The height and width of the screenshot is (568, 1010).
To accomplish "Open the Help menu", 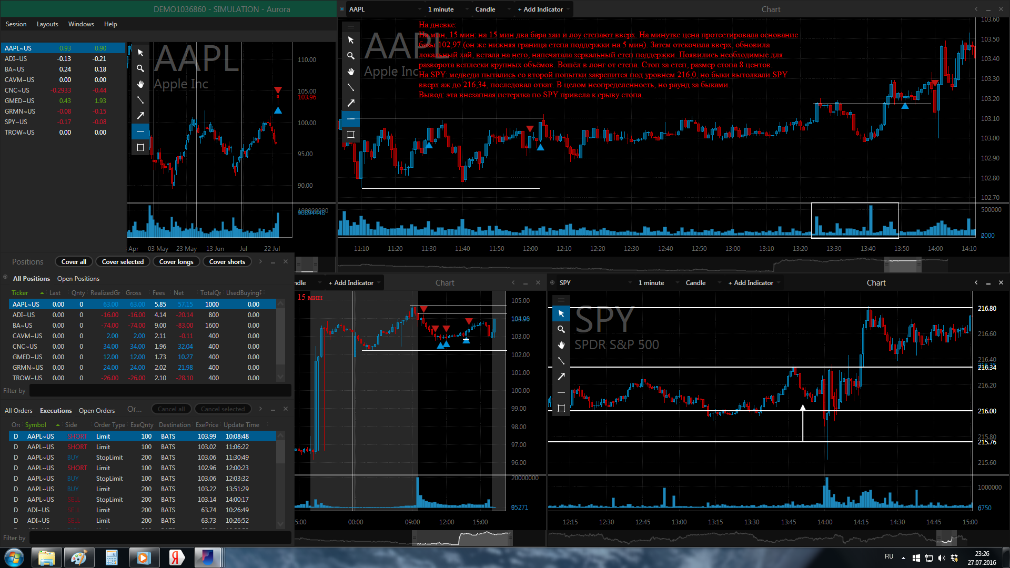I will [110, 24].
